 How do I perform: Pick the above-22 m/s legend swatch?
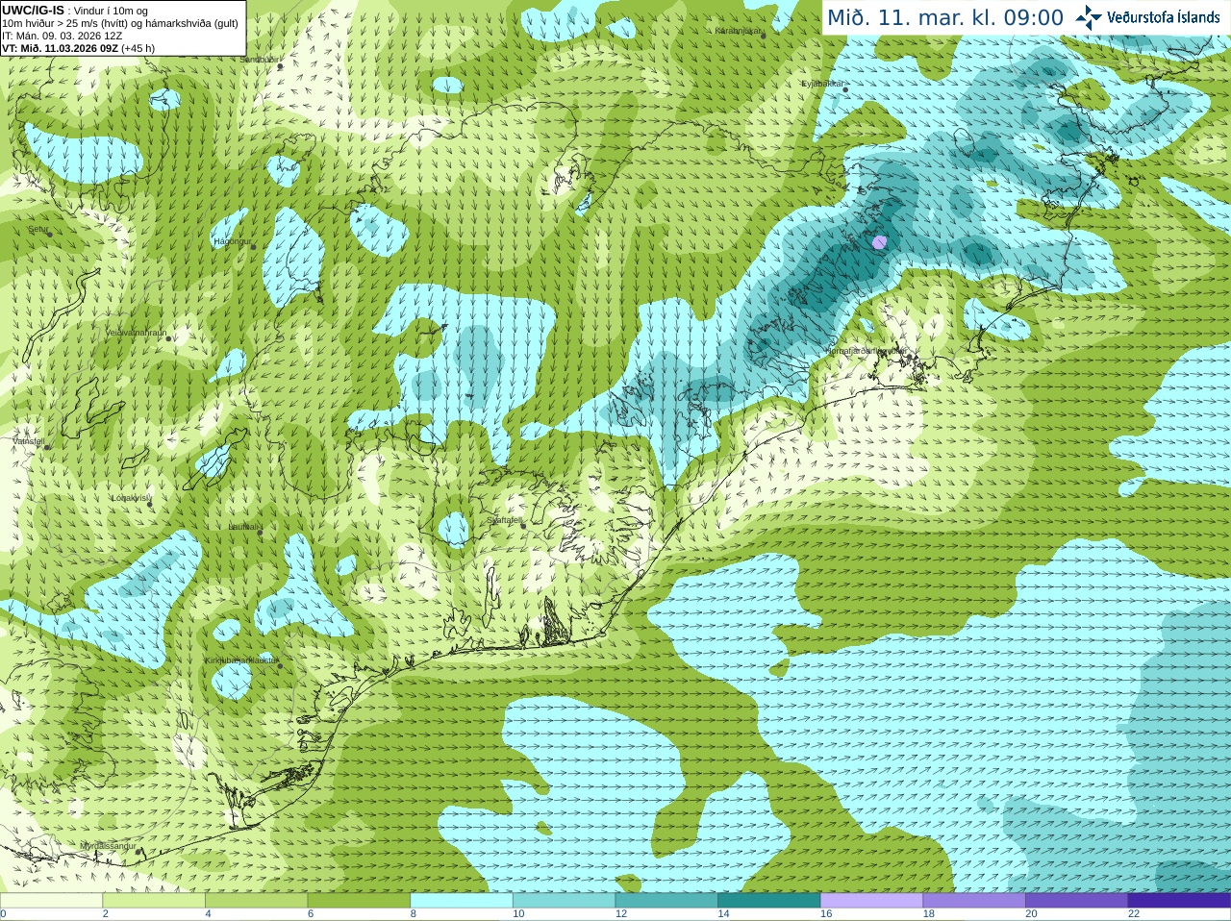[1180, 901]
